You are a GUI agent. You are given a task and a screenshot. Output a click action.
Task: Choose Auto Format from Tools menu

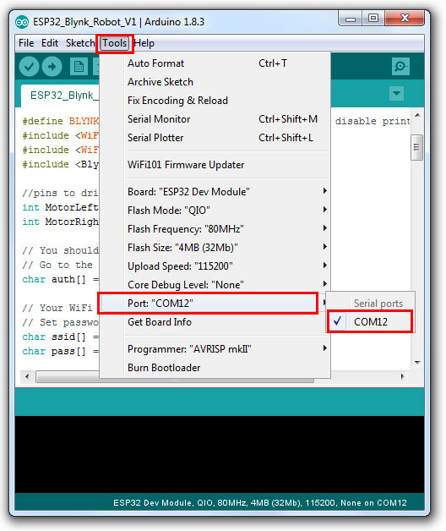215,63
